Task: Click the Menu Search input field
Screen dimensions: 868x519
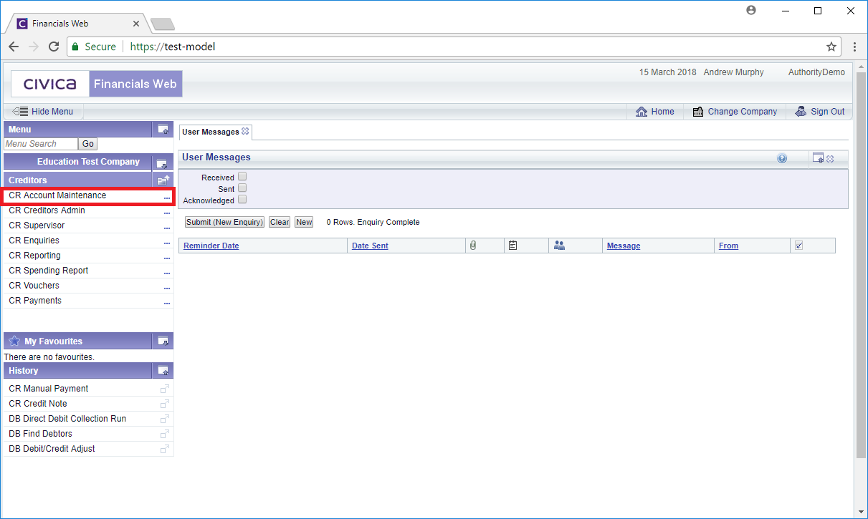Action: 40,144
